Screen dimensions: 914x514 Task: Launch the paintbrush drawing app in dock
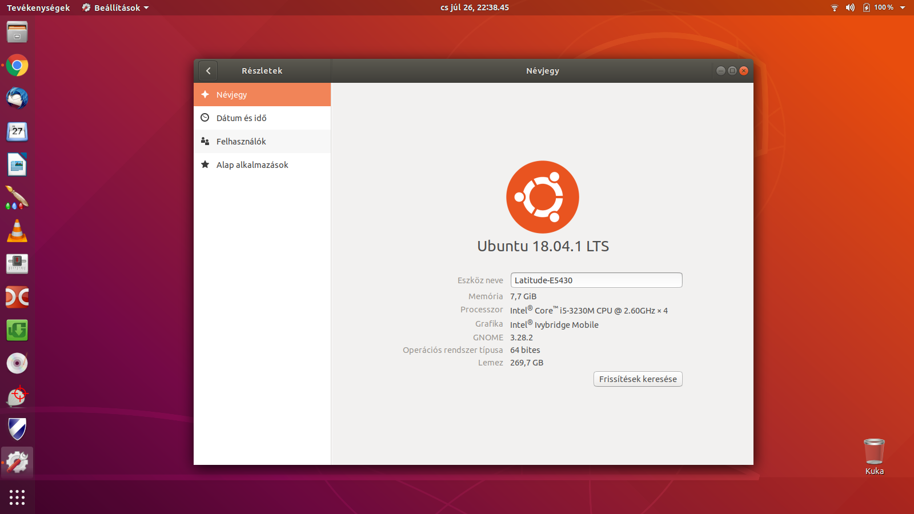point(17,198)
